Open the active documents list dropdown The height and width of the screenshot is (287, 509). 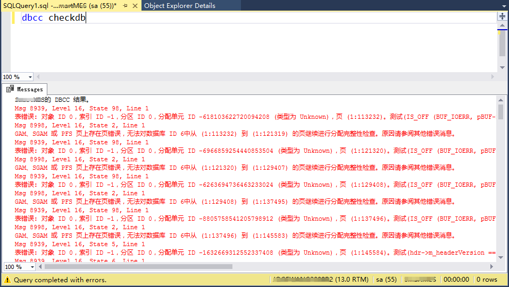pos(503,5)
